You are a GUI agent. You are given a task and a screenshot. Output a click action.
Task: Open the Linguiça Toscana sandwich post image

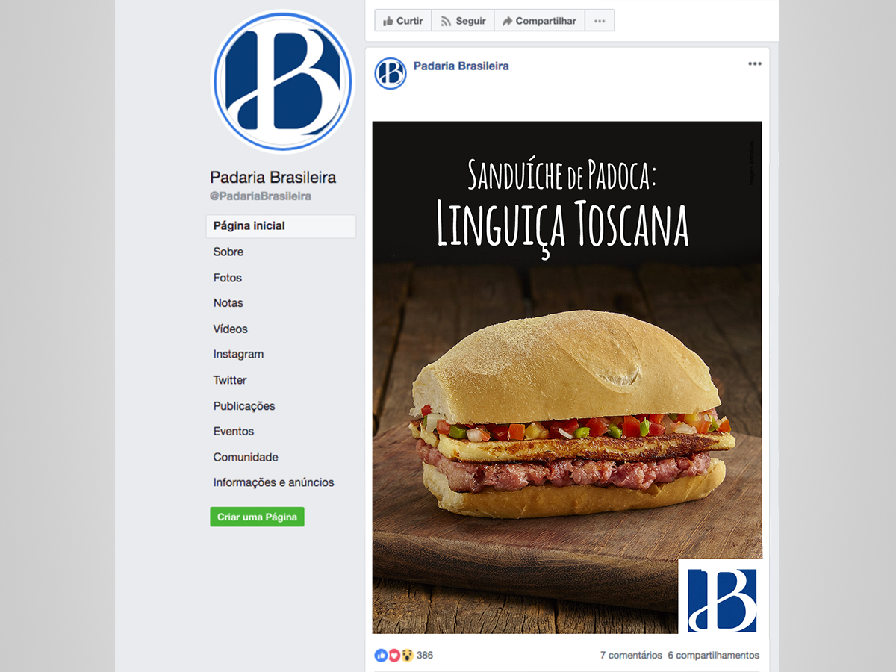click(567, 377)
